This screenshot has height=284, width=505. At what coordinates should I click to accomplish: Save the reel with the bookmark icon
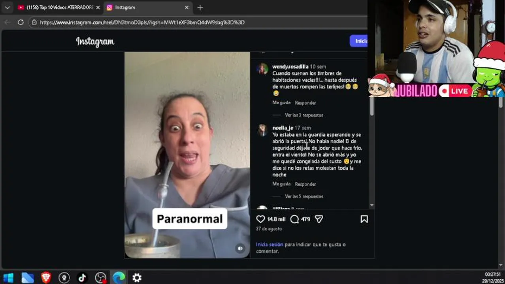pyautogui.click(x=364, y=219)
